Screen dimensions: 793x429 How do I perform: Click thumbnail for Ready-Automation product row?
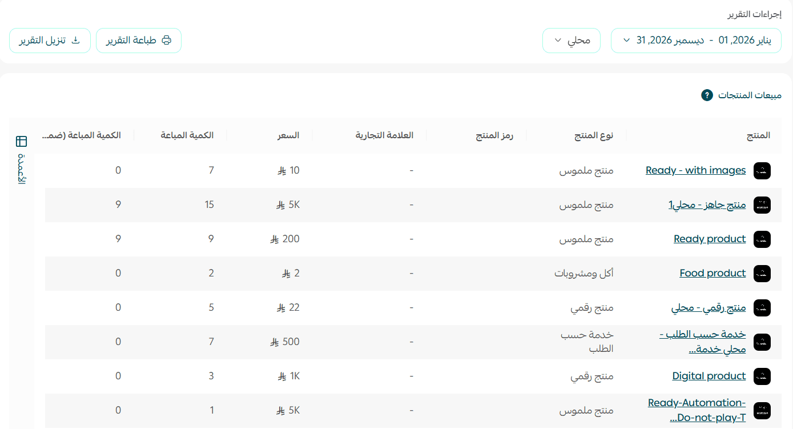pos(762,410)
